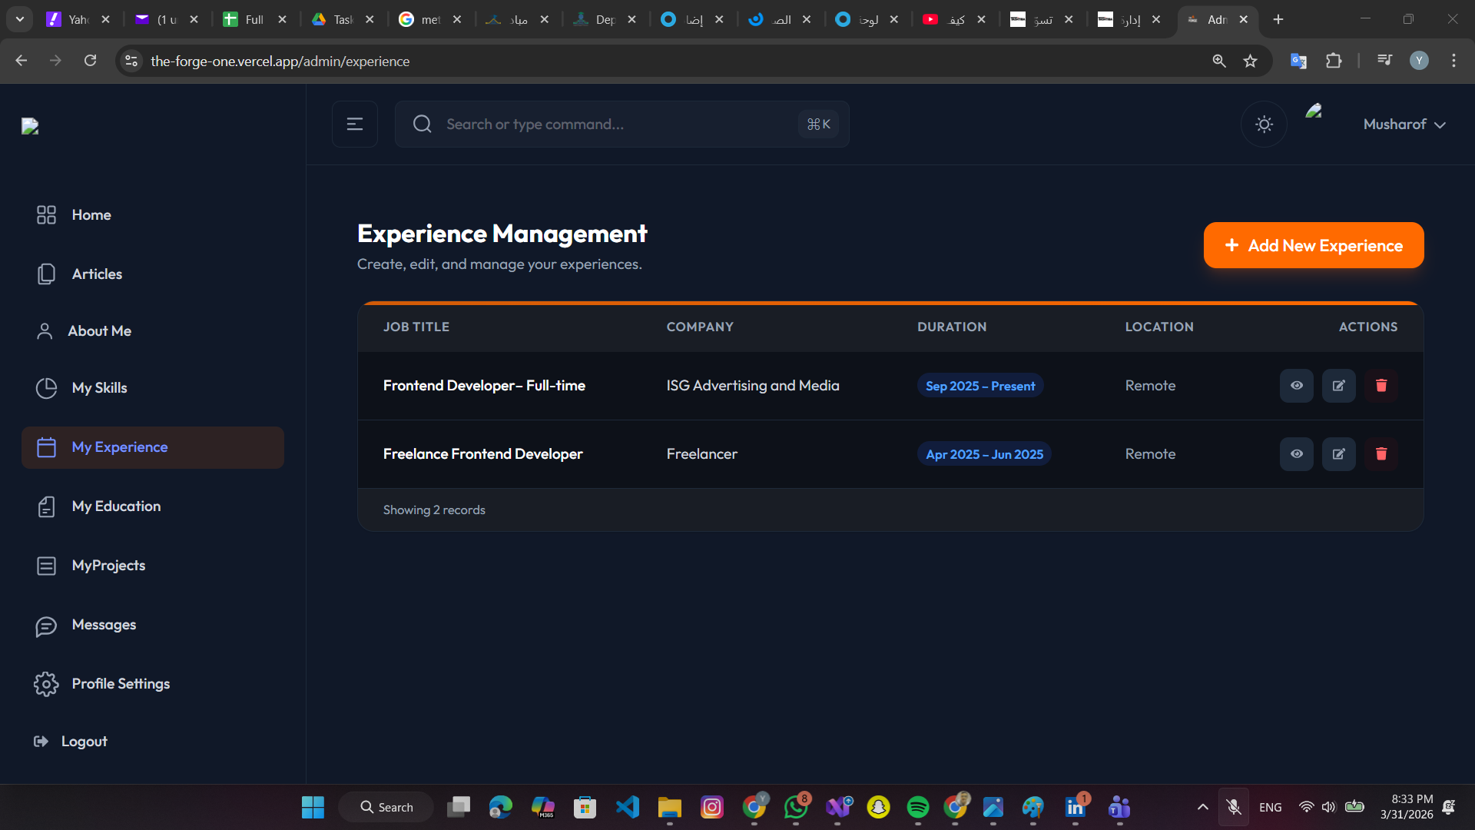The image size is (1475, 830).
Task: Bookmark this page with star icon
Action: pyautogui.click(x=1250, y=61)
